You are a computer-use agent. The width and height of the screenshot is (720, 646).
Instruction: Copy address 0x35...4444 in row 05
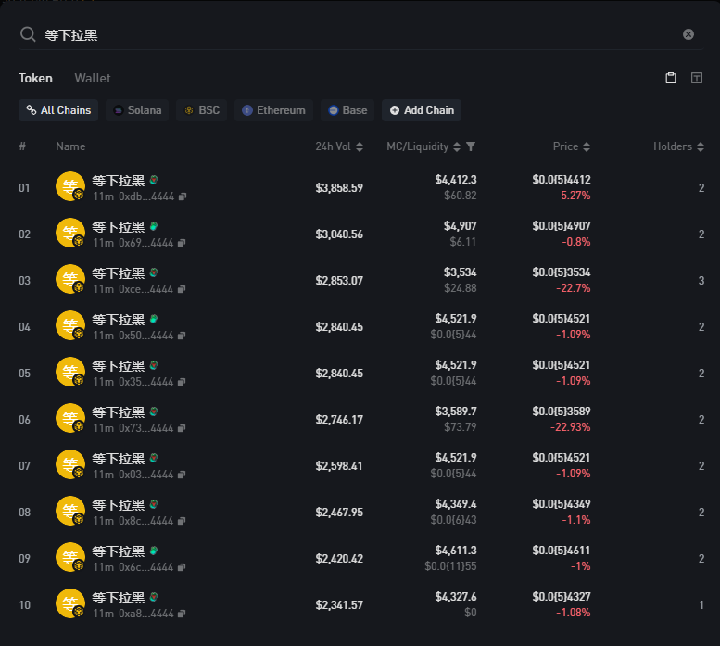pyautogui.click(x=182, y=382)
